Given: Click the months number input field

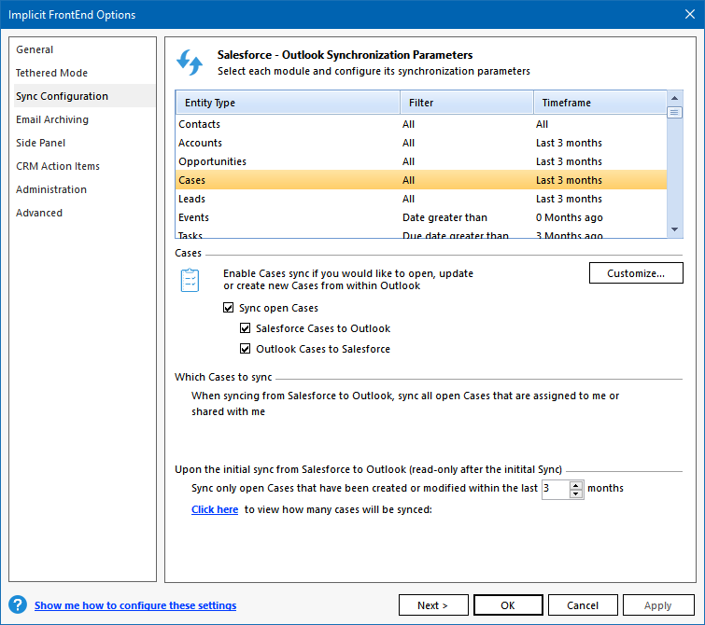Looking at the screenshot, I should (555, 489).
